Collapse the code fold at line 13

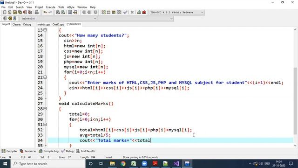[45, 30]
